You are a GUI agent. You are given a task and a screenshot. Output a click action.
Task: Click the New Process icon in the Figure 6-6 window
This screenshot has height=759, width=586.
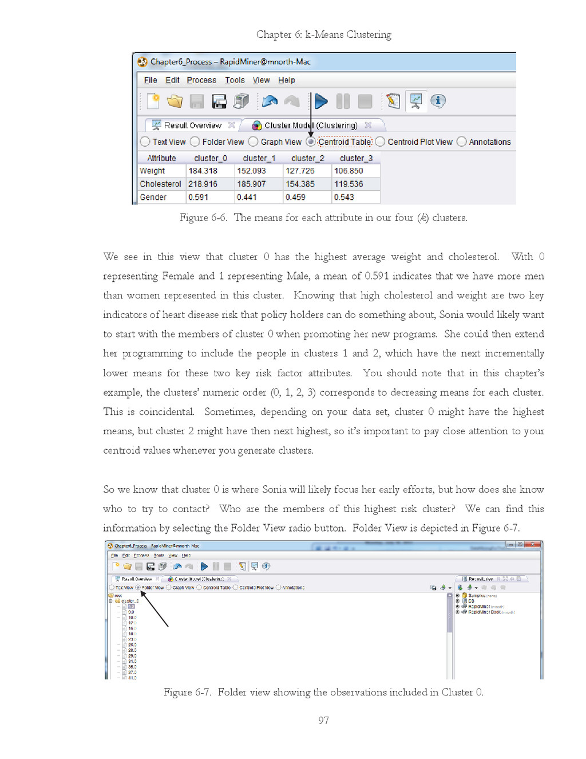[153, 101]
